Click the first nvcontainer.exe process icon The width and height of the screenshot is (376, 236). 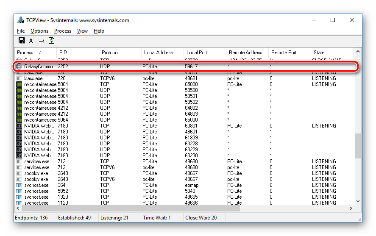[19, 84]
